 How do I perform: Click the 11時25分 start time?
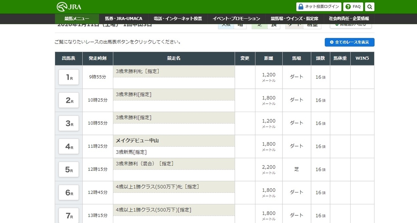(x=98, y=146)
